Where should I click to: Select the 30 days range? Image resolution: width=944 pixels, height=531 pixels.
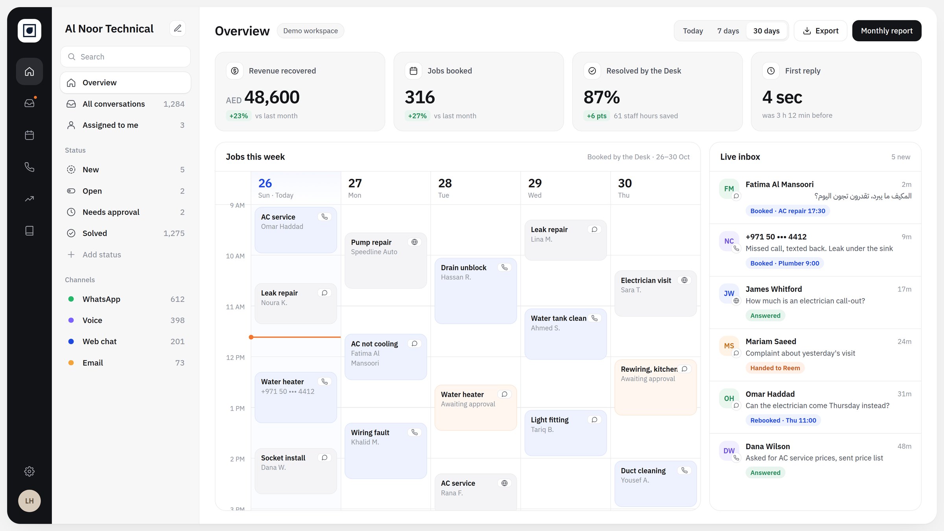click(766, 31)
